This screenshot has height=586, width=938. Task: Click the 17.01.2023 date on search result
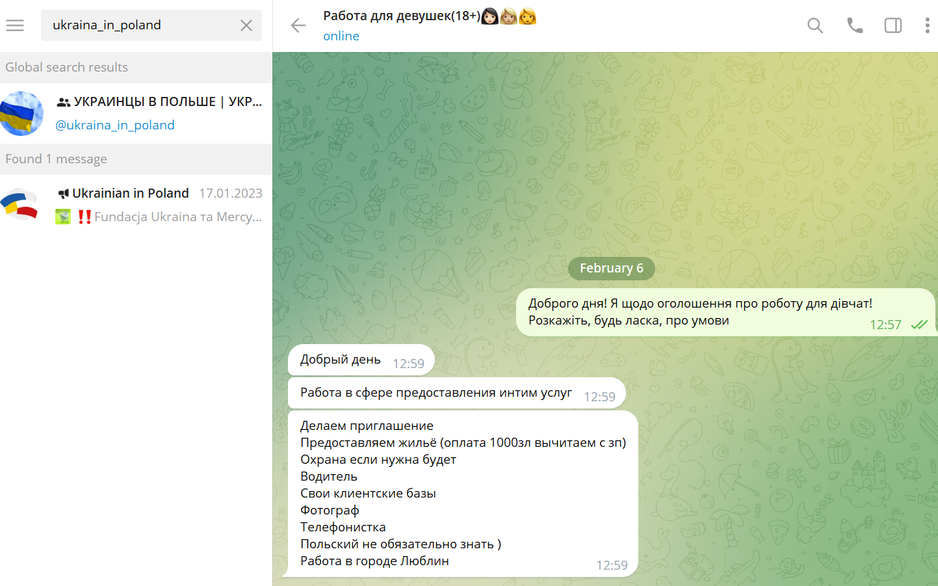click(x=230, y=193)
